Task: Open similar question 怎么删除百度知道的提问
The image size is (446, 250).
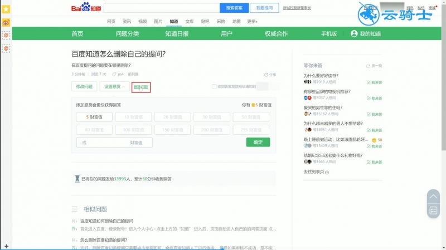Action: pos(104,240)
